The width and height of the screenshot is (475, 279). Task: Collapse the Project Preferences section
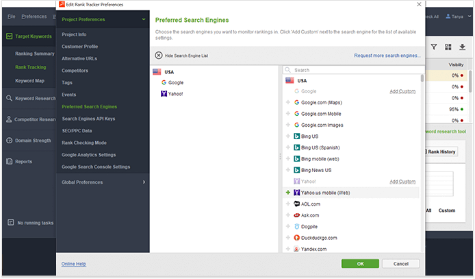(x=144, y=20)
